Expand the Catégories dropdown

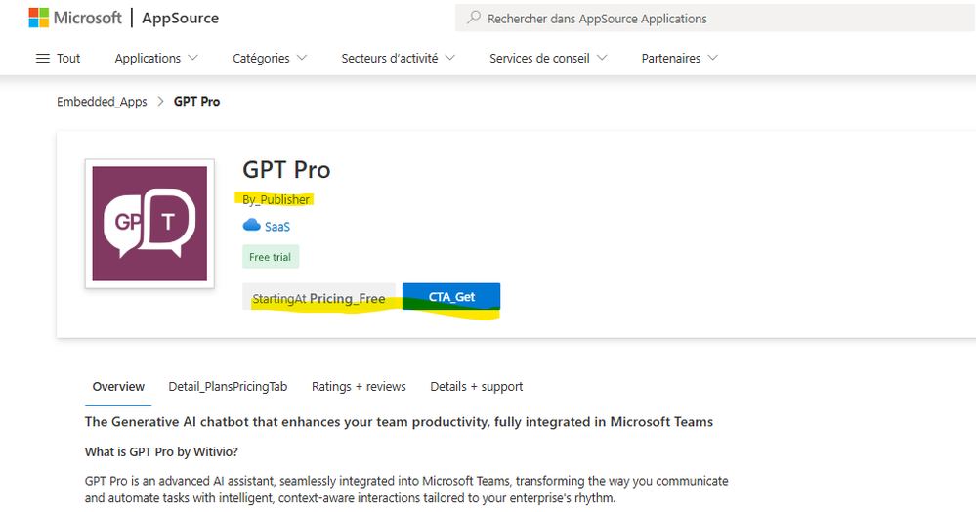(270, 58)
